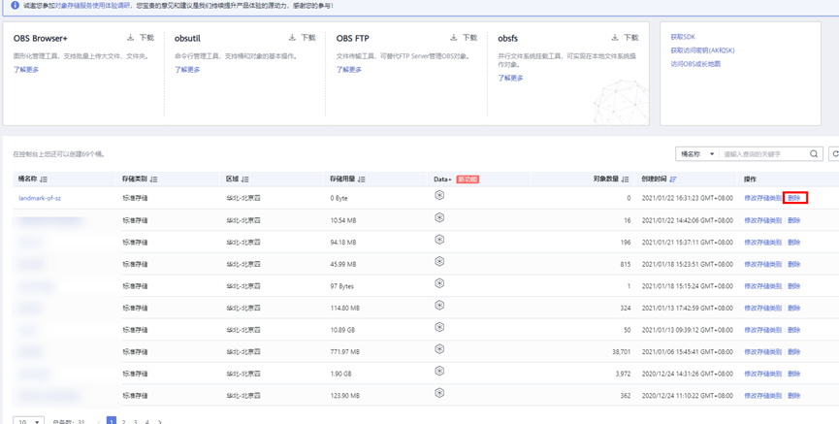Click 了解更多 under OBS Browser+
The image size is (839, 424).
pos(26,70)
